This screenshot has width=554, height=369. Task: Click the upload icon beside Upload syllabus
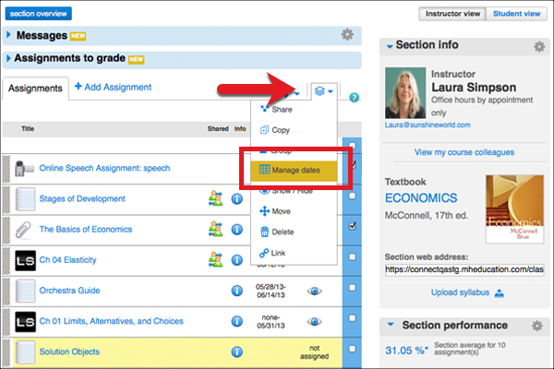point(500,292)
